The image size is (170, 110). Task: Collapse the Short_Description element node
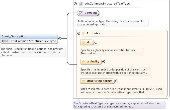point(60,39)
